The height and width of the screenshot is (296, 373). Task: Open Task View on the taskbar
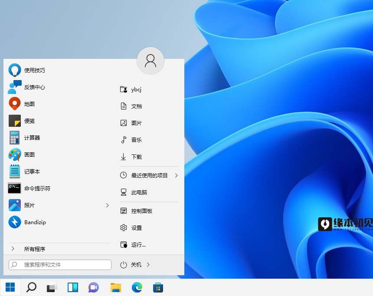tap(52, 288)
